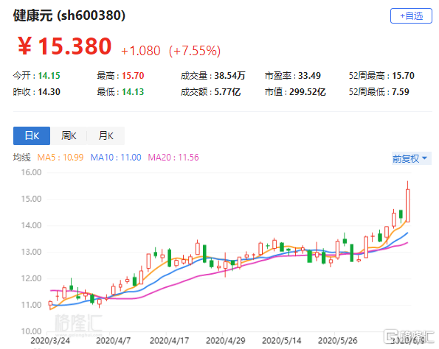Click the 13.00 y-axis label
This screenshot has height=349, width=439.
pyautogui.click(x=31, y=252)
